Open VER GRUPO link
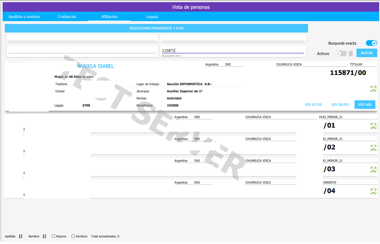 340,105
